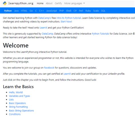Open the String Formatting chapter
Image resolution: width=135 pixels, height=116 pixels.
[19, 107]
